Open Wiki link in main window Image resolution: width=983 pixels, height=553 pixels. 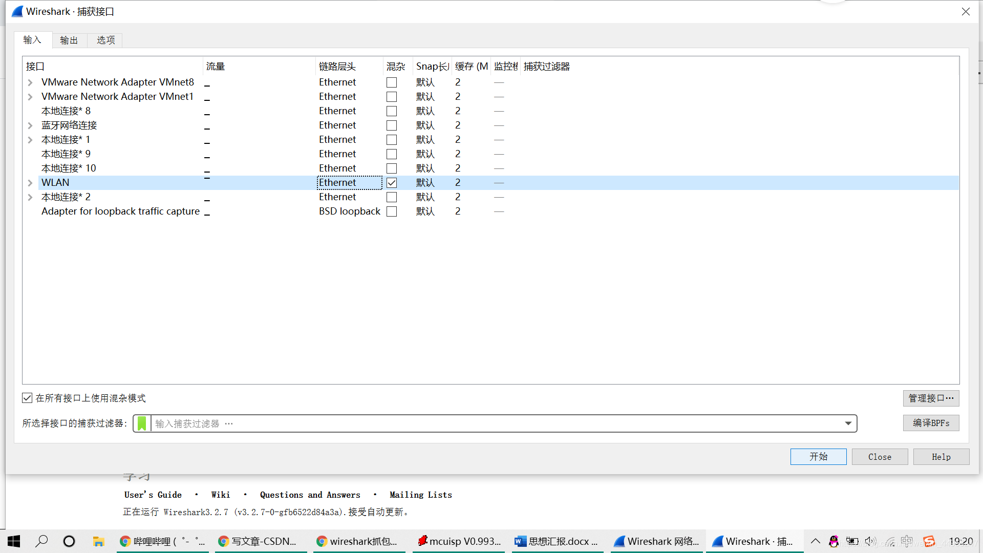coord(220,495)
